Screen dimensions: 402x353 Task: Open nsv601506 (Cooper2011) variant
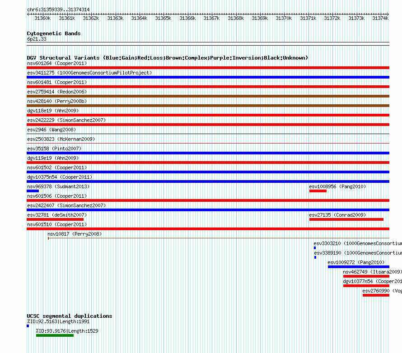[x=57, y=196]
